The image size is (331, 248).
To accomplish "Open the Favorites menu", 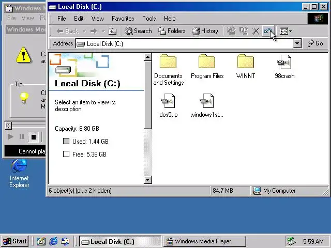I will (x=123, y=19).
